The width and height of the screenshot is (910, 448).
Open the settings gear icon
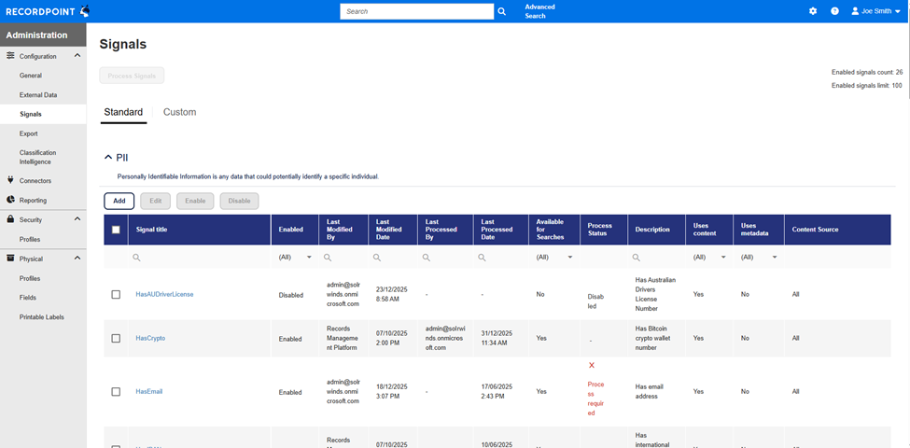(x=813, y=11)
